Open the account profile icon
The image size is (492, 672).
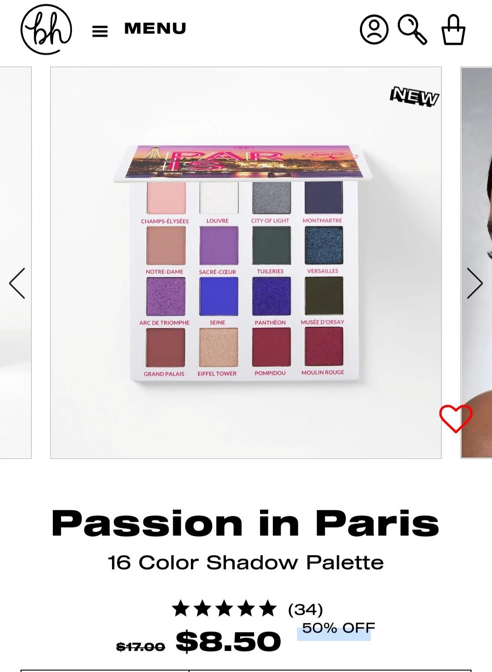374,30
